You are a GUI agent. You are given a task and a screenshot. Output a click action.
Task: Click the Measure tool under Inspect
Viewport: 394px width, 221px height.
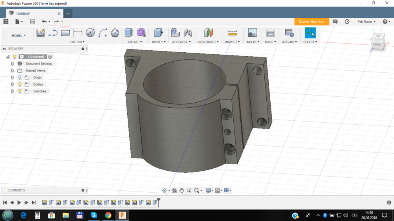click(232, 33)
